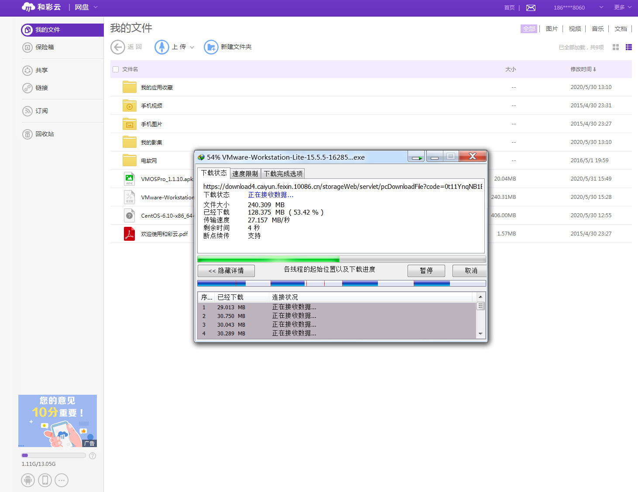The height and width of the screenshot is (492, 638).
Task: Open the mail envelope icon in header
Action: [531, 8]
